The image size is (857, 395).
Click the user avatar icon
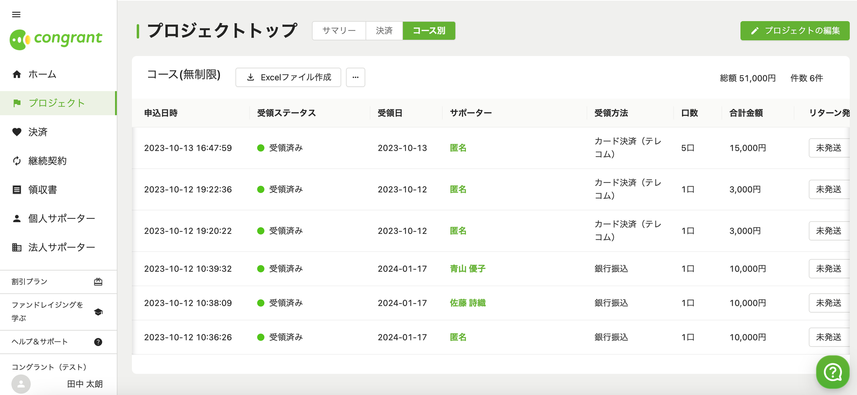21,384
